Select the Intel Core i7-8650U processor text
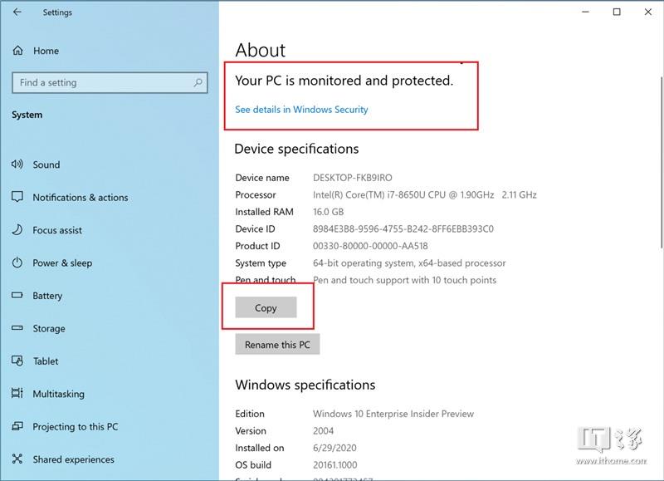The height and width of the screenshot is (481, 664). (x=425, y=194)
